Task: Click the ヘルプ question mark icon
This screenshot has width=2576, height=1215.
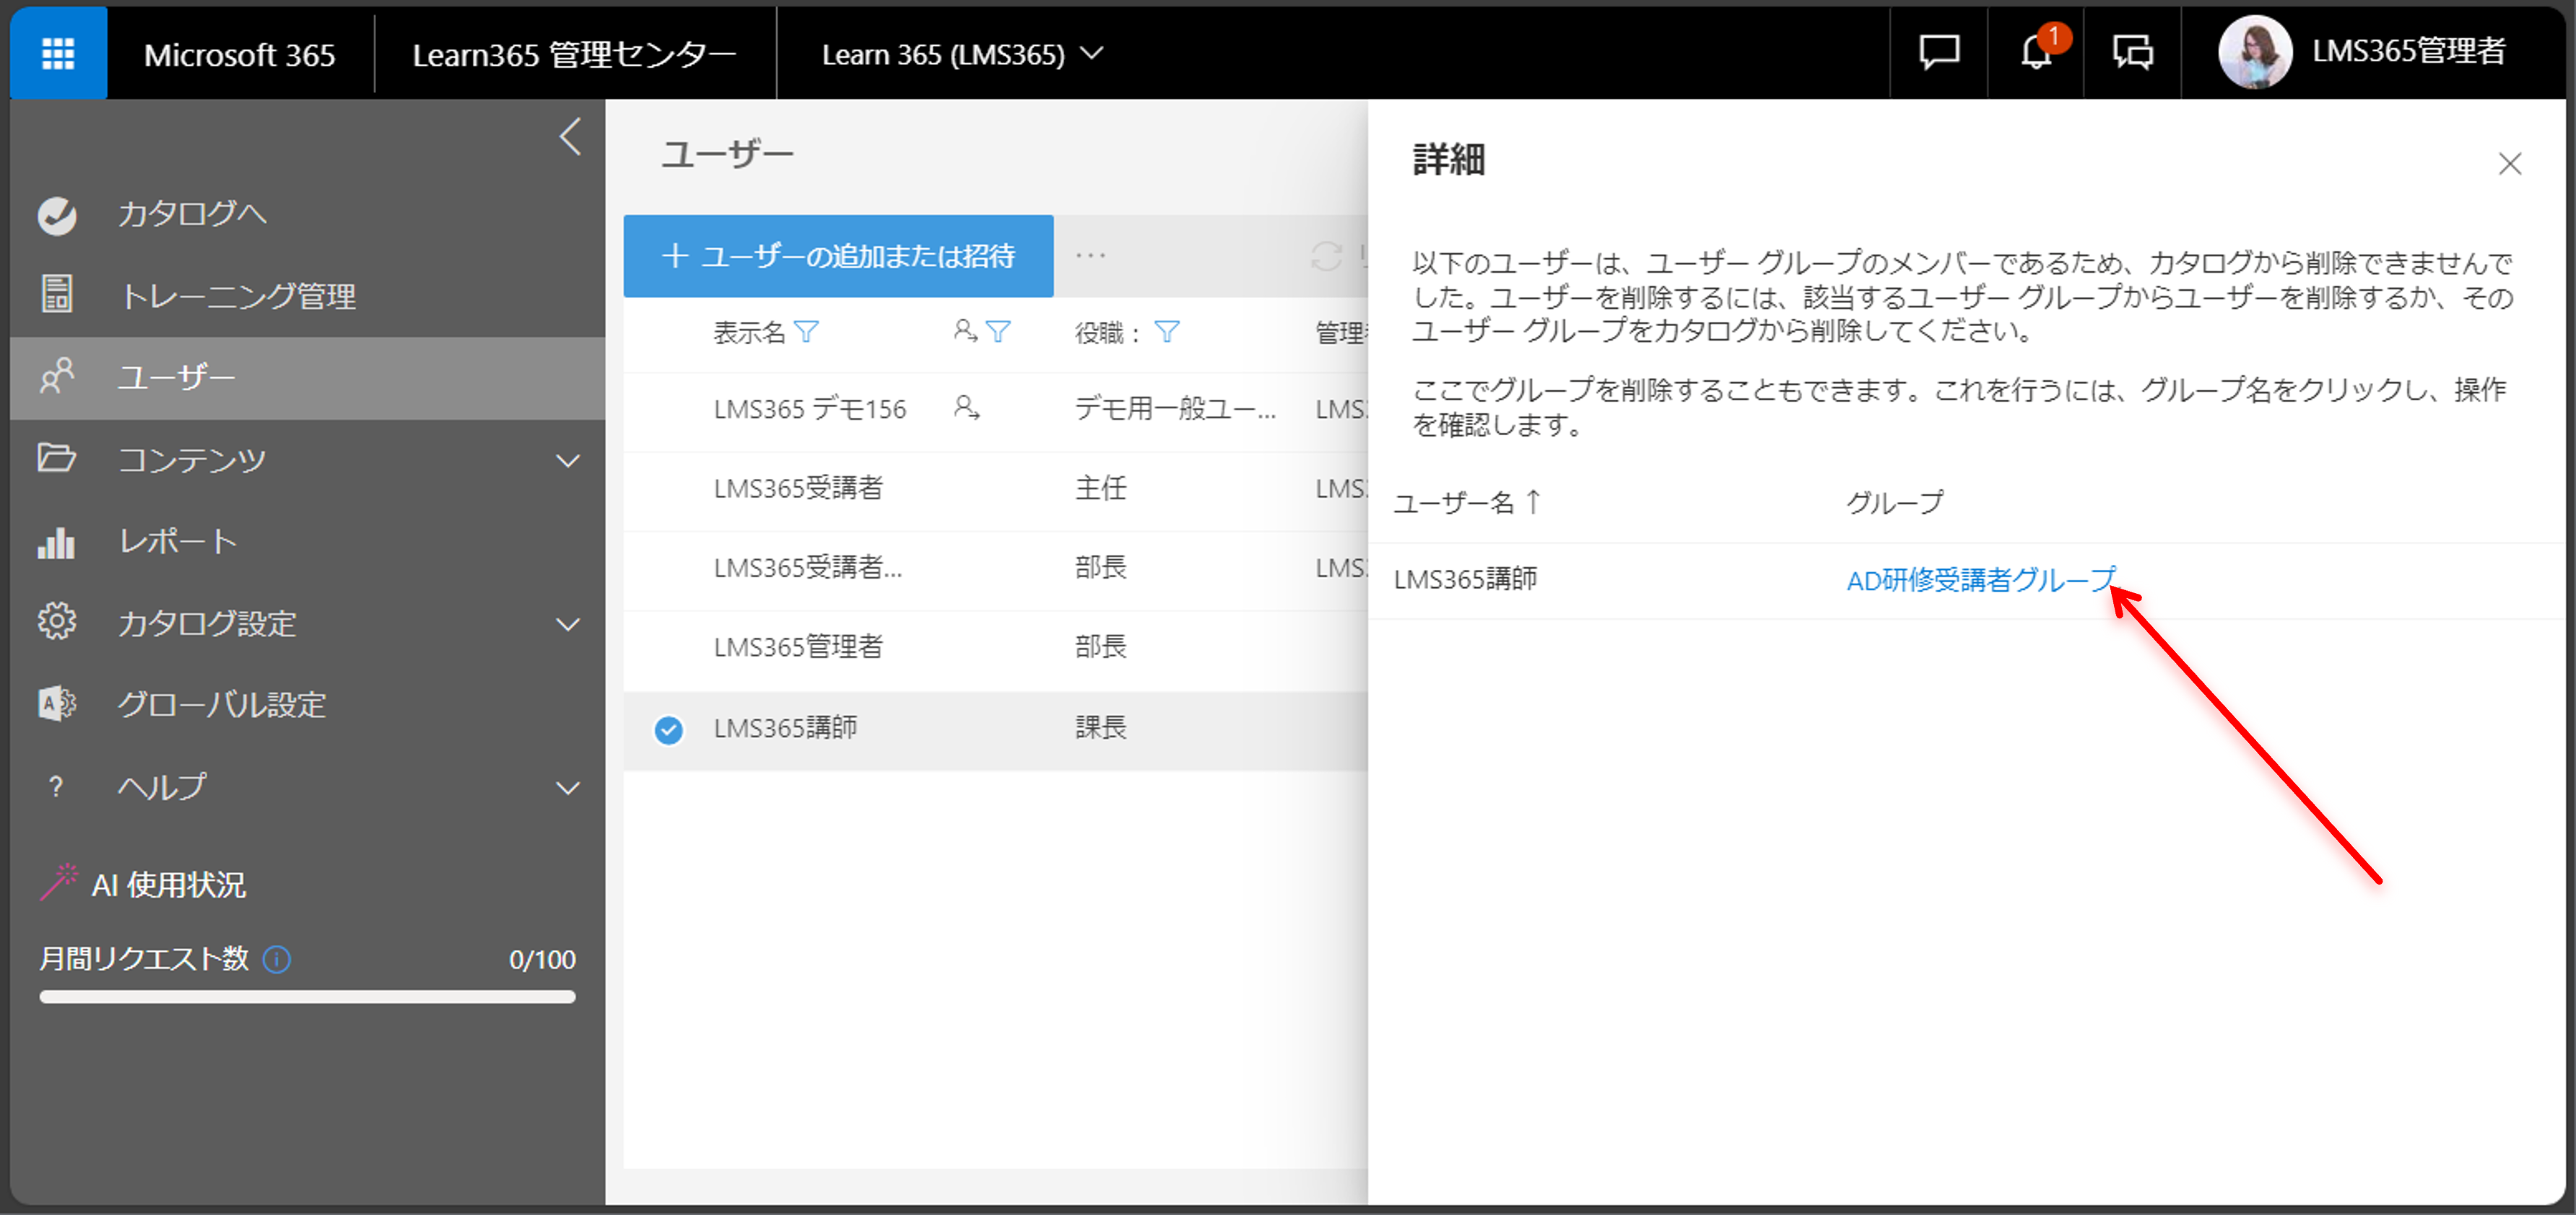Action: coord(56,786)
